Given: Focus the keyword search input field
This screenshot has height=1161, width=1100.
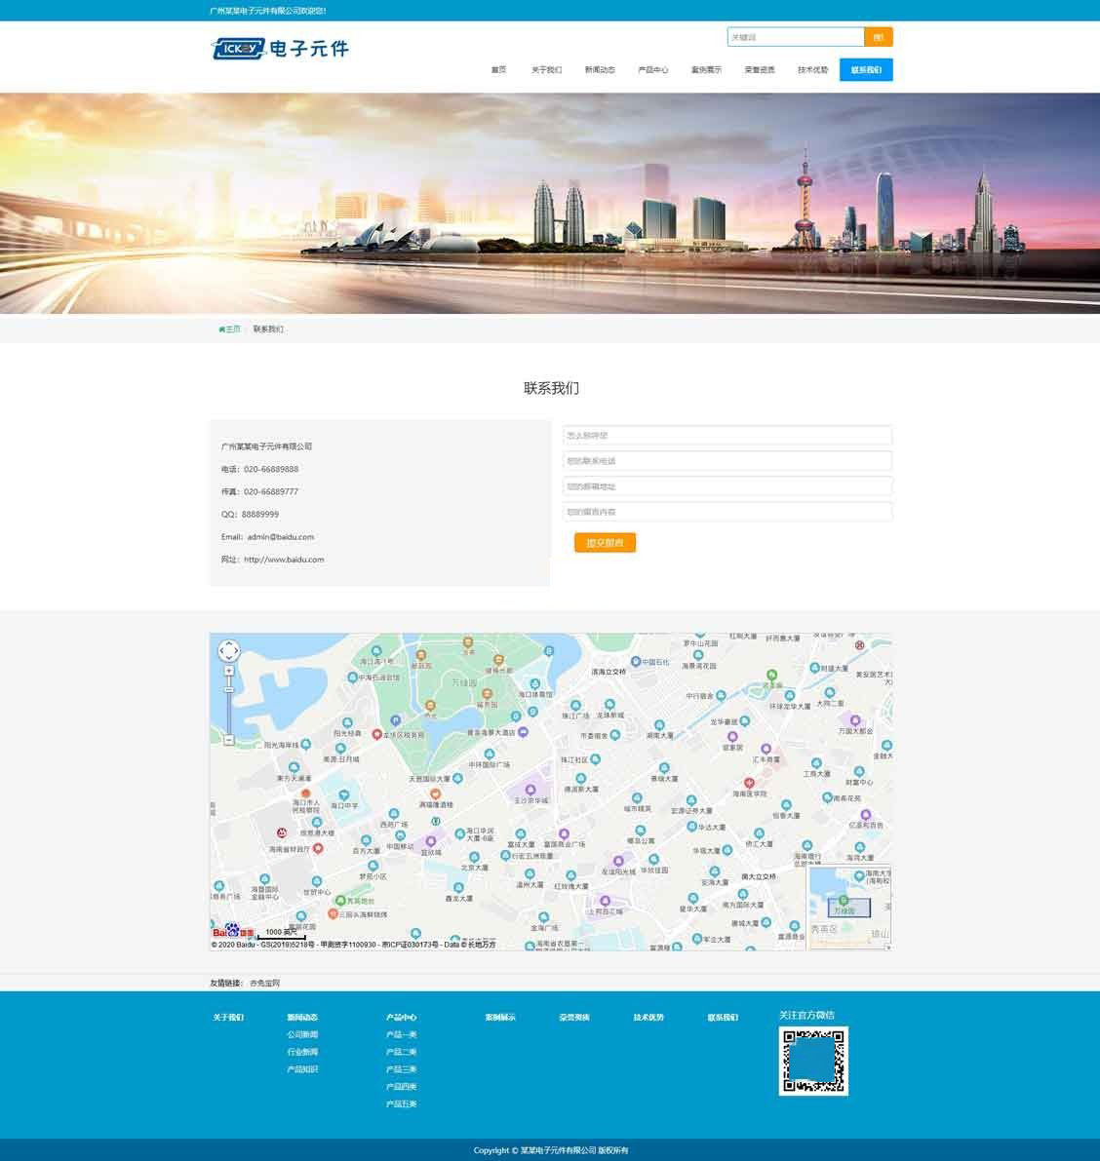Looking at the screenshot, I should (x=795, y=37).
